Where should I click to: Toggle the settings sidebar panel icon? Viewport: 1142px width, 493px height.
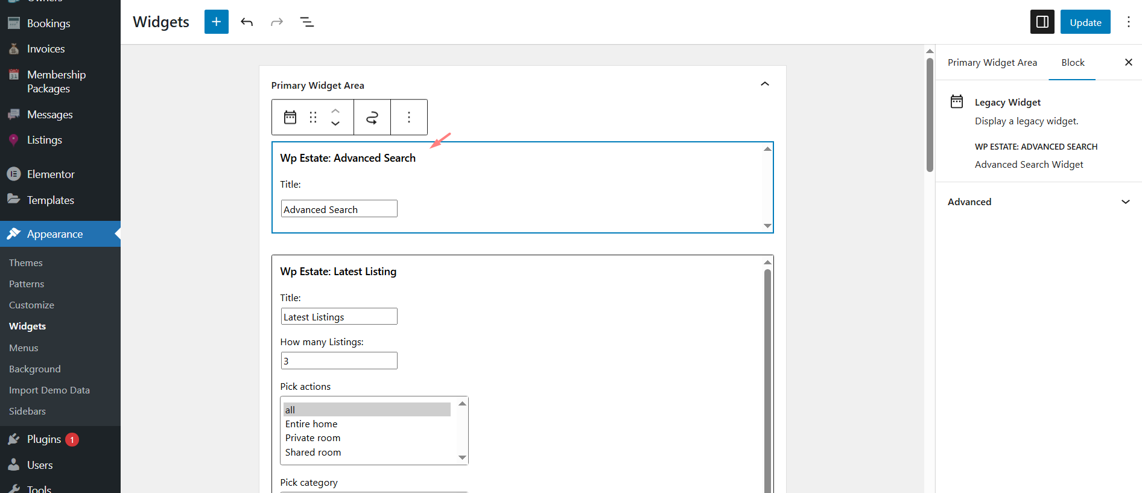(1042, 22)
